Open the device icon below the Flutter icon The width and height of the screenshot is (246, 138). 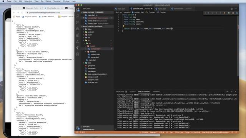(x=78, y=54)
